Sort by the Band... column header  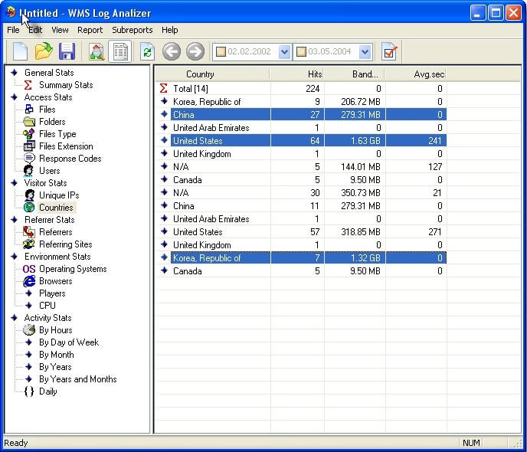click(x=354, y=74)
